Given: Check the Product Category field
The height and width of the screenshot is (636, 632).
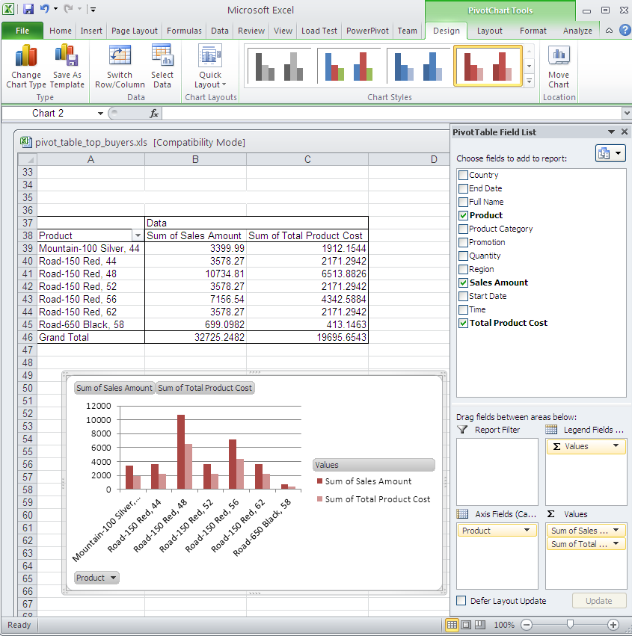Looking at the screenshot, I should [463, 229].
